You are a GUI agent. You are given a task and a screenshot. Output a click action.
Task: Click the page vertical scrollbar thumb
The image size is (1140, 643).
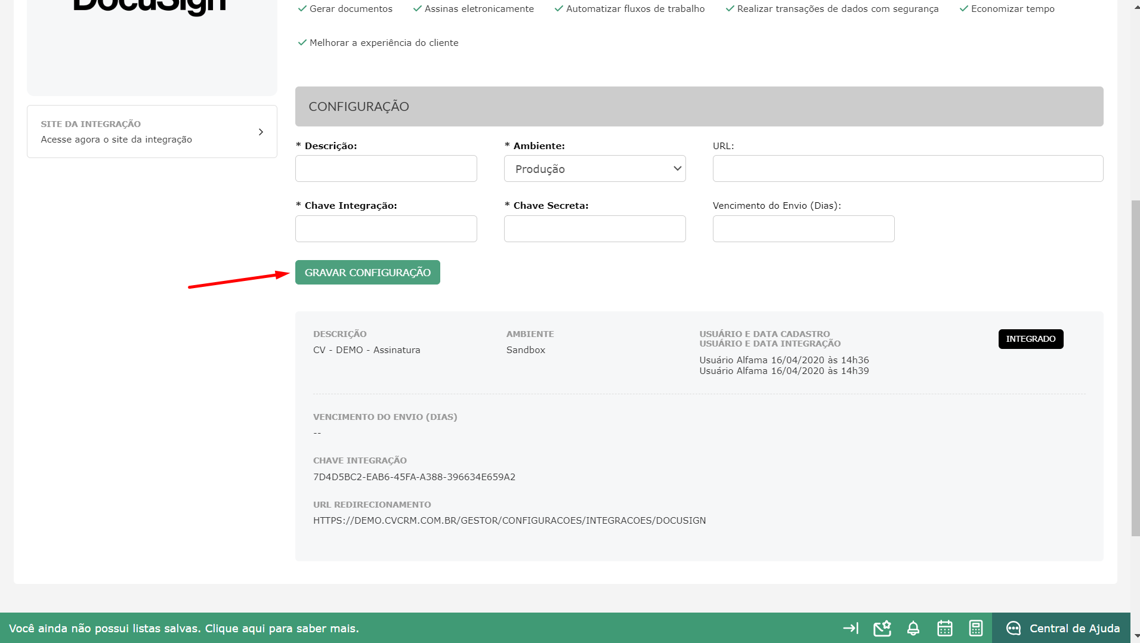click(x=1135, y=368)
